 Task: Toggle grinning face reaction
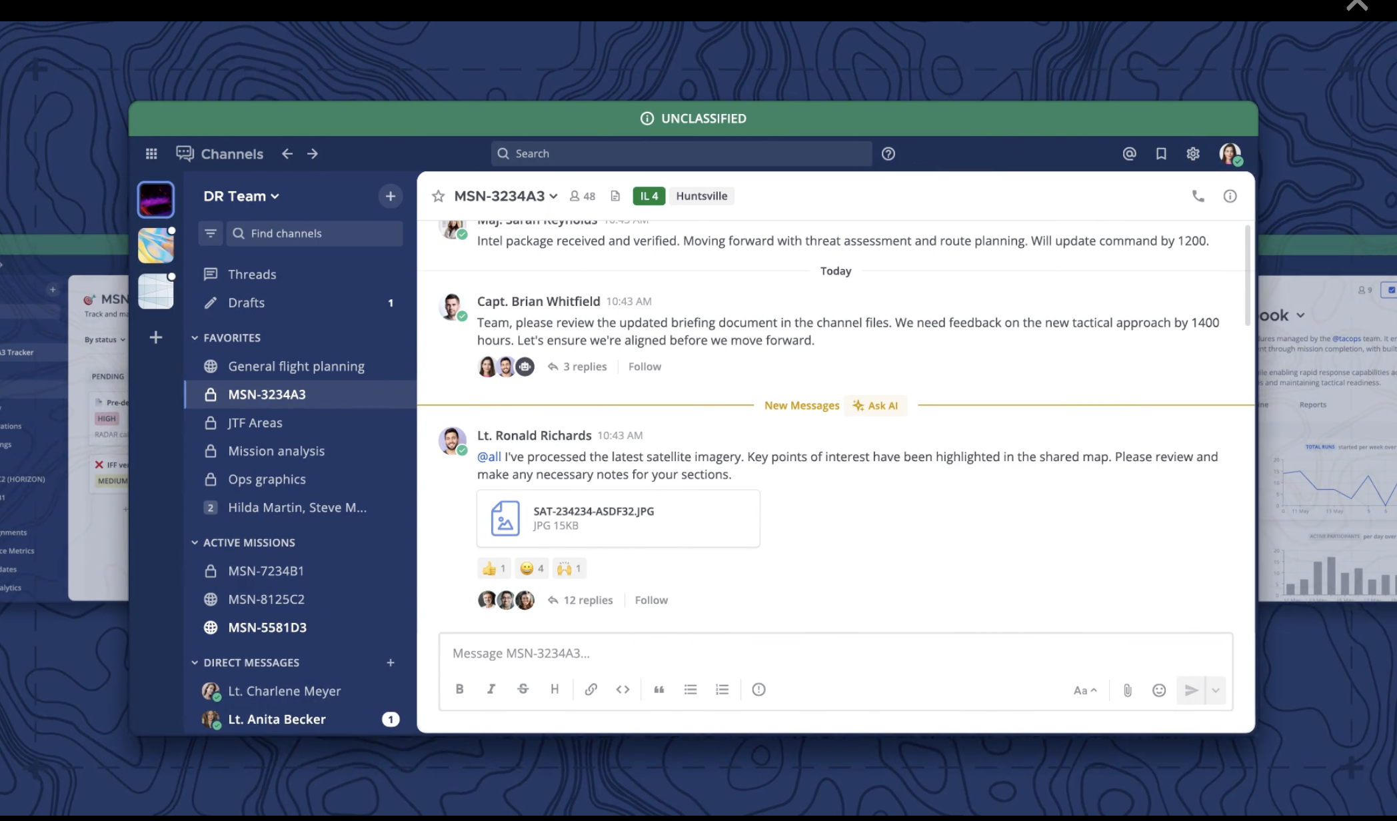[x=532, y=568]
